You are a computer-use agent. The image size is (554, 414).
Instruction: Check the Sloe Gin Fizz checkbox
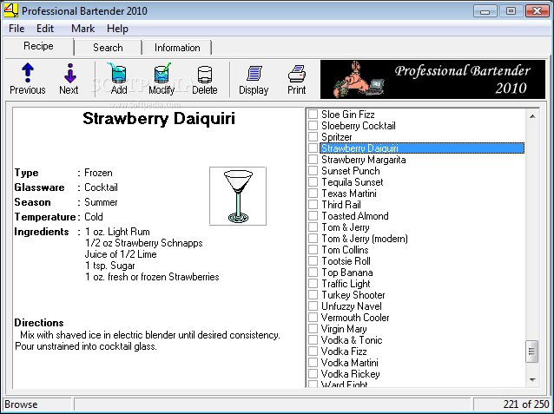pos(313,114)
